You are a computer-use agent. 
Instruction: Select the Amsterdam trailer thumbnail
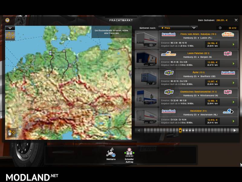[x=146, y=117]
